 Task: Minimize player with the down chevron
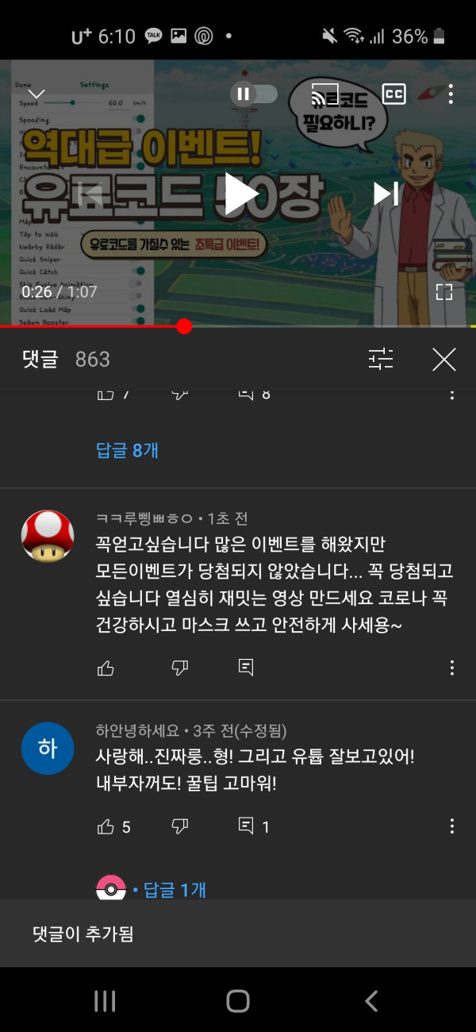[x=36, y=94]
